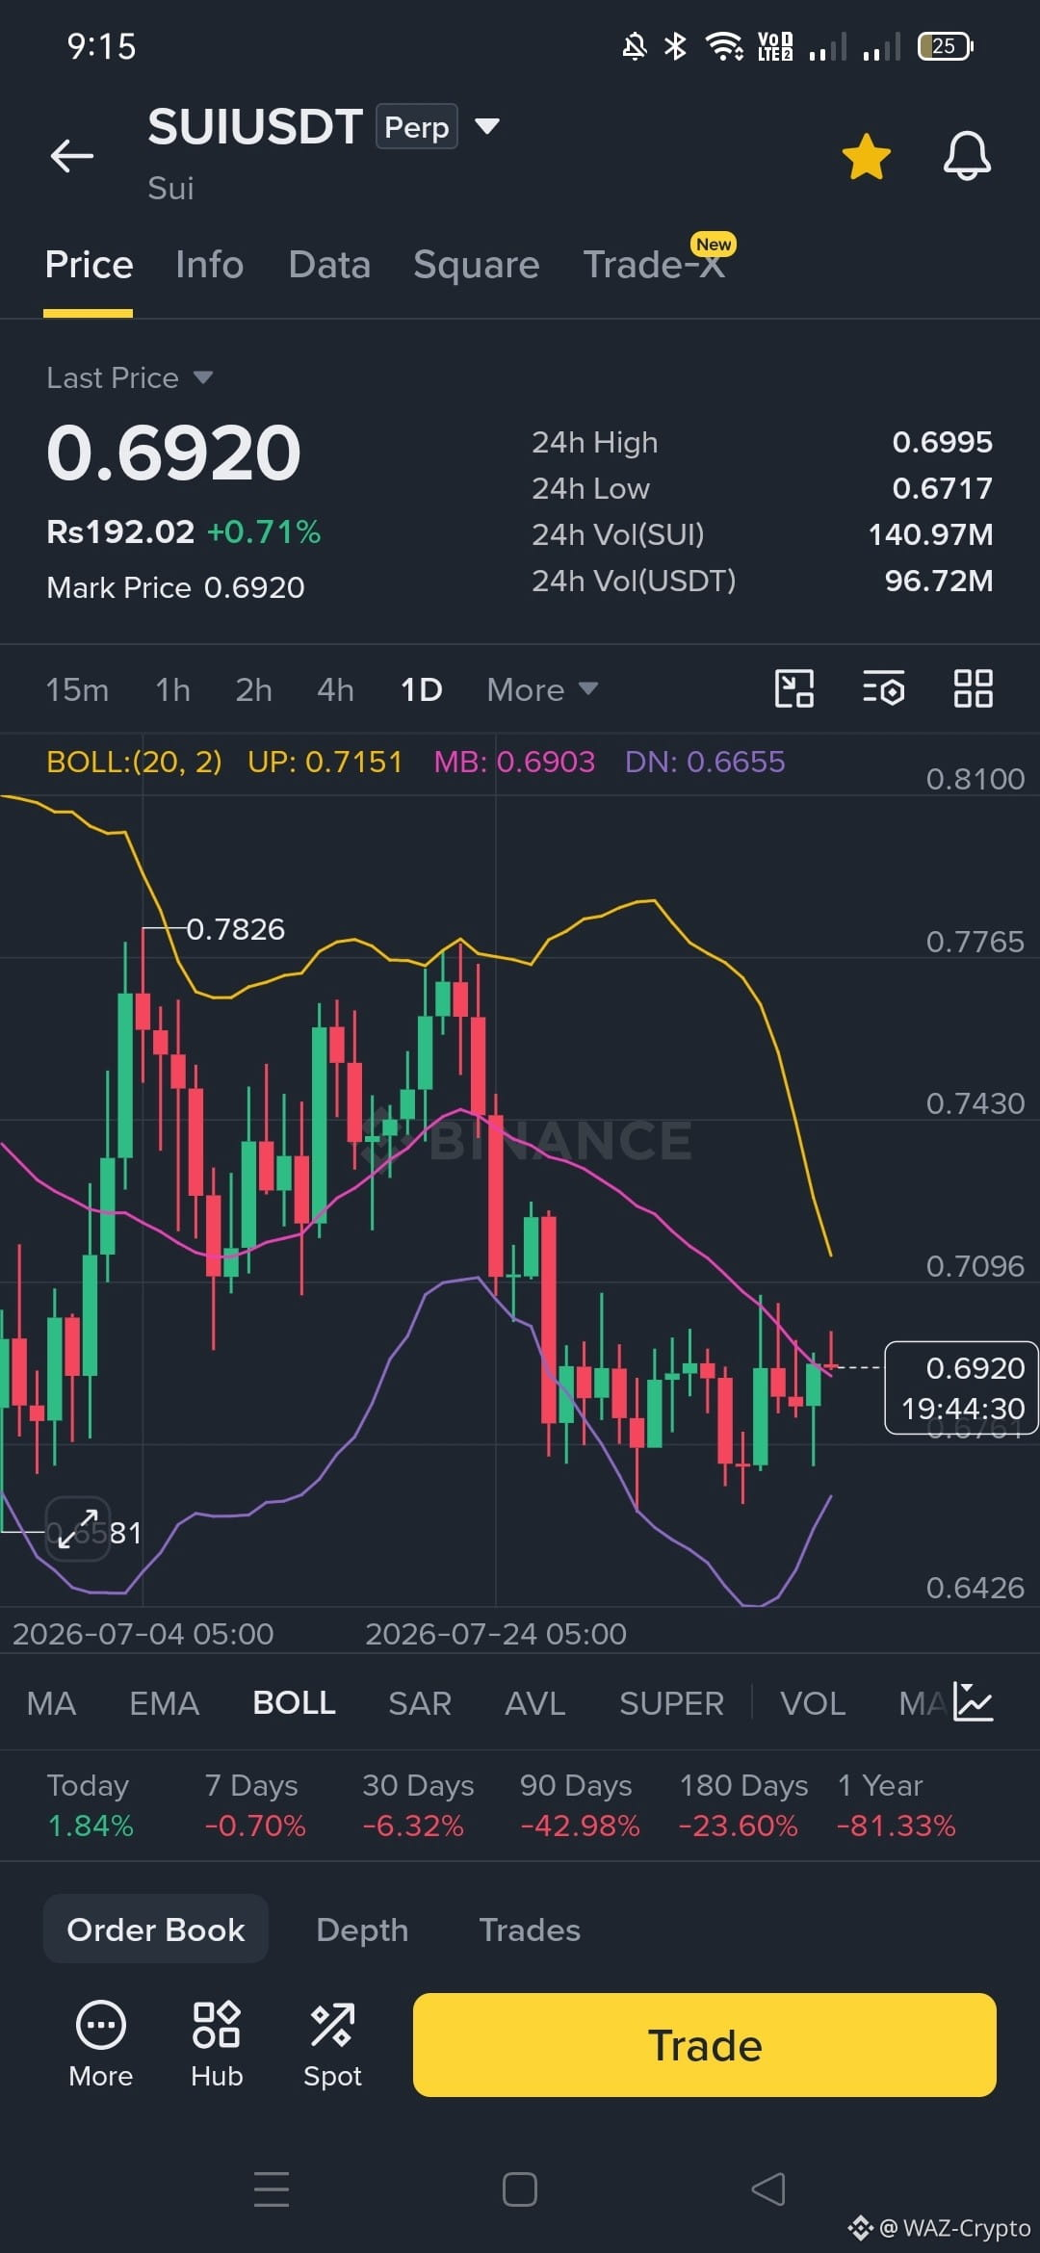Go to Spot trading
The height and width of the screenshot is (2253, 1040).
click(x=332, y=2043)
